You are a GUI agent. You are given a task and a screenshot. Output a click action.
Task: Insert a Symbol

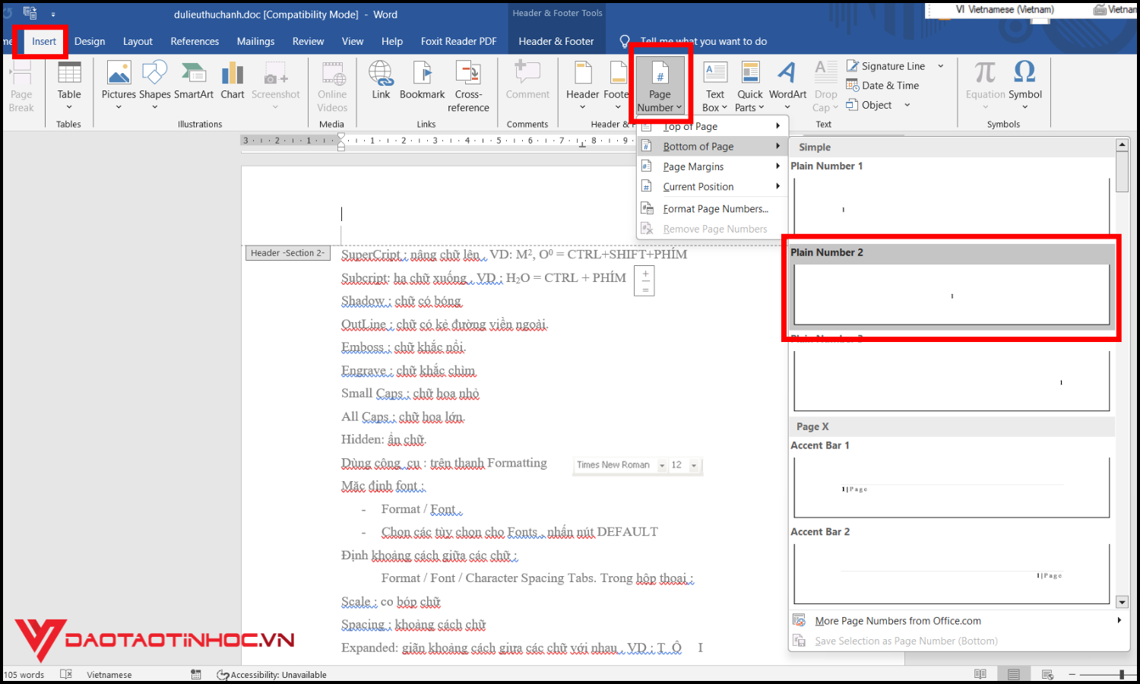click(1025, 84)
